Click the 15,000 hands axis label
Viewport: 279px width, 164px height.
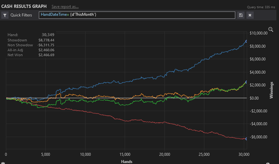tap(125, 154)
